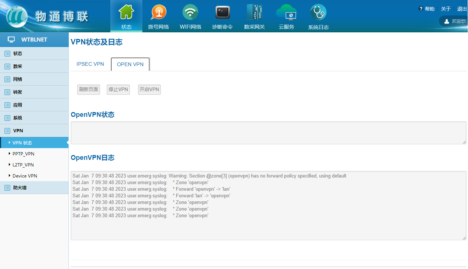Click inside the OpenVPN状态 text area
This screenshot has width=468, height=269.
click(268, 133)
